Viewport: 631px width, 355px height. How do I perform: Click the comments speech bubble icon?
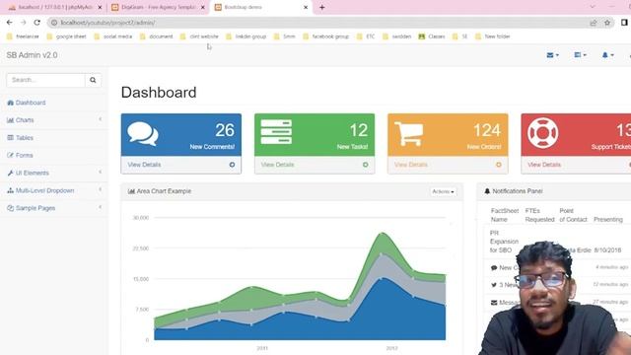(x=143, y=134)
